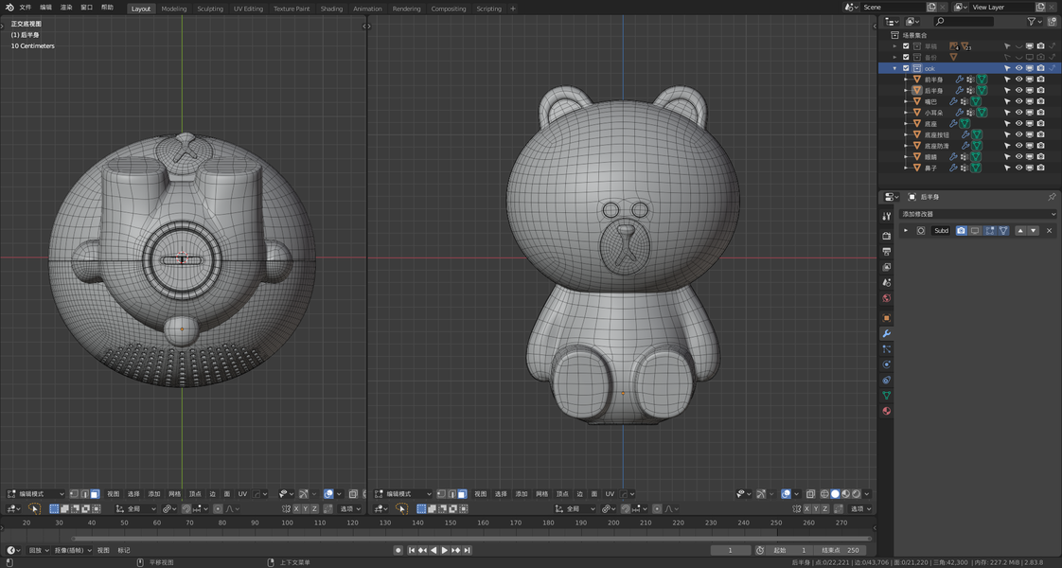Open the 回放 playback dropdown
The height and width of the screenshot is (568, 1062).
[39, 550]
